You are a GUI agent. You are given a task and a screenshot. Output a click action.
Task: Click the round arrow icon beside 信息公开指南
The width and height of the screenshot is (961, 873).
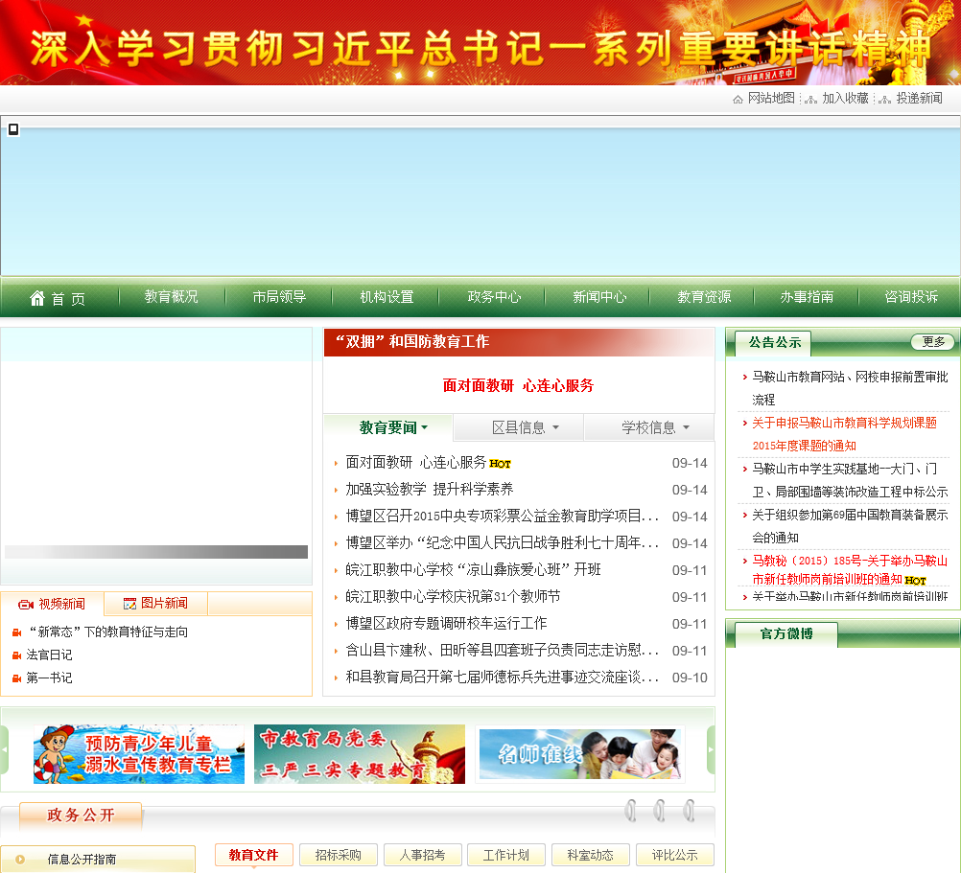(20, 860)
